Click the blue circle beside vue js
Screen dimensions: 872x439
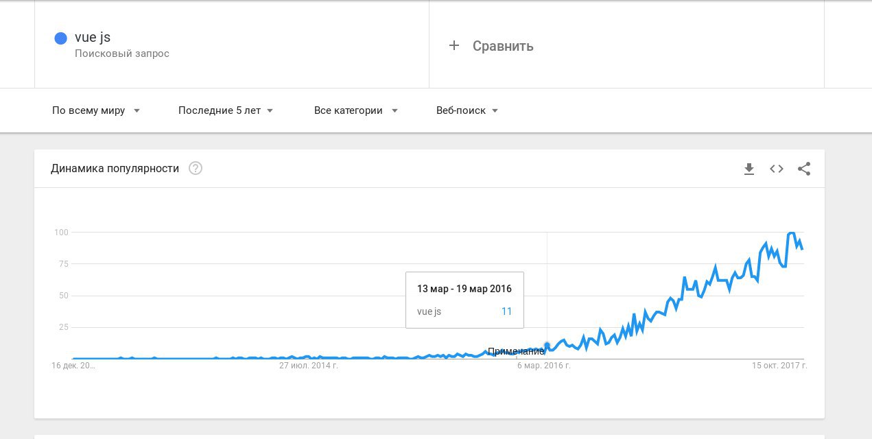[60, 38]
